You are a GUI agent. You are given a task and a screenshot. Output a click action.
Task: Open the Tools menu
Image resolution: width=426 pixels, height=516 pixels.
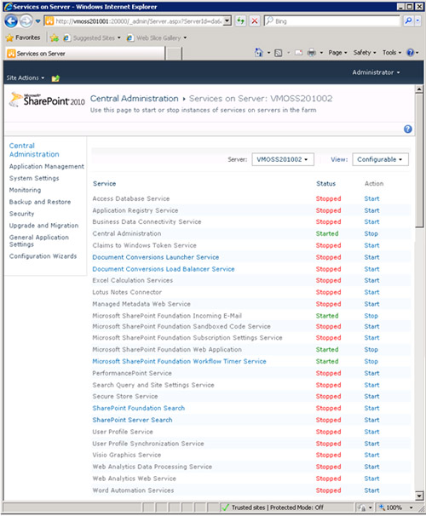pyautogui.click(x=392, y=53)
